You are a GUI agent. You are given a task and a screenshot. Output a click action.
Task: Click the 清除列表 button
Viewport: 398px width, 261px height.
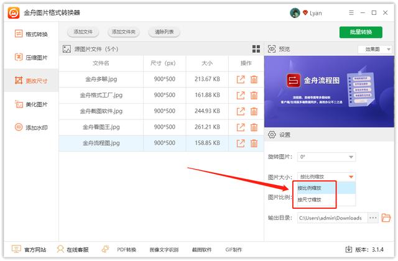point(164,32)
